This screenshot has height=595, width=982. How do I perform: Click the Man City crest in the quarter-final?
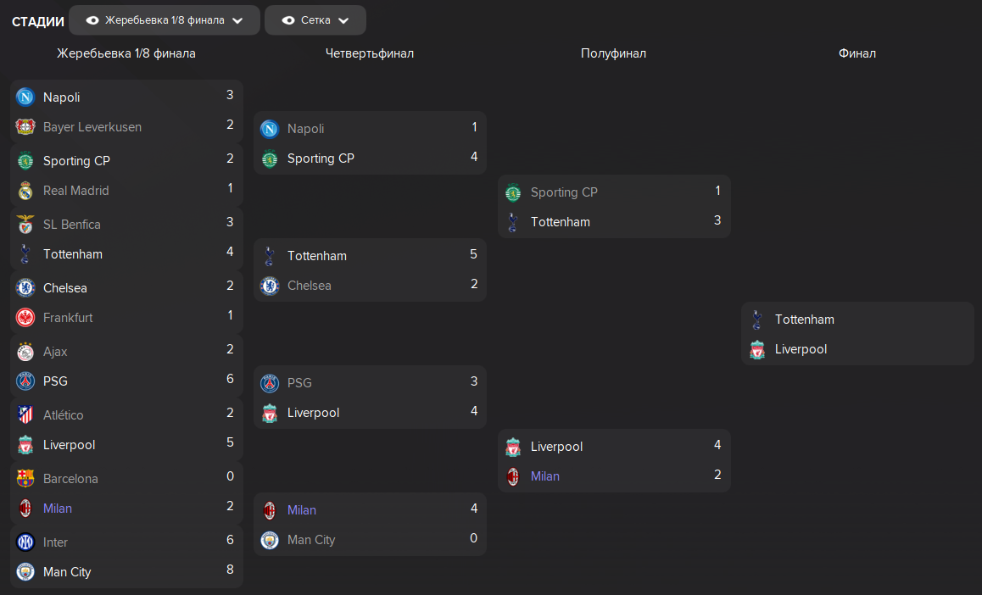coord(270,540)
